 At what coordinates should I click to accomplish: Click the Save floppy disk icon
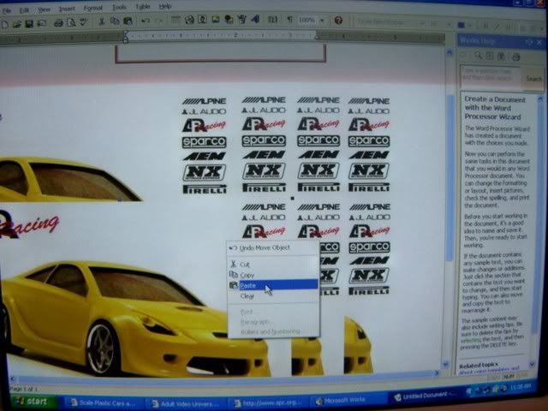(29, 23)
